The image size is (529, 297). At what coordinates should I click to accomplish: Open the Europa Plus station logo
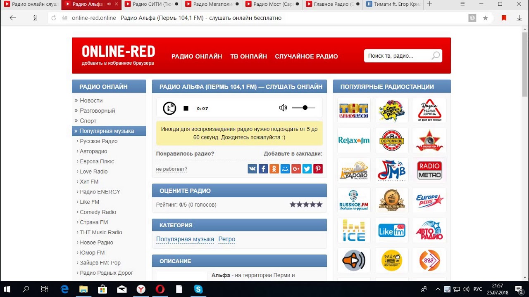click(x=430, y=200)
